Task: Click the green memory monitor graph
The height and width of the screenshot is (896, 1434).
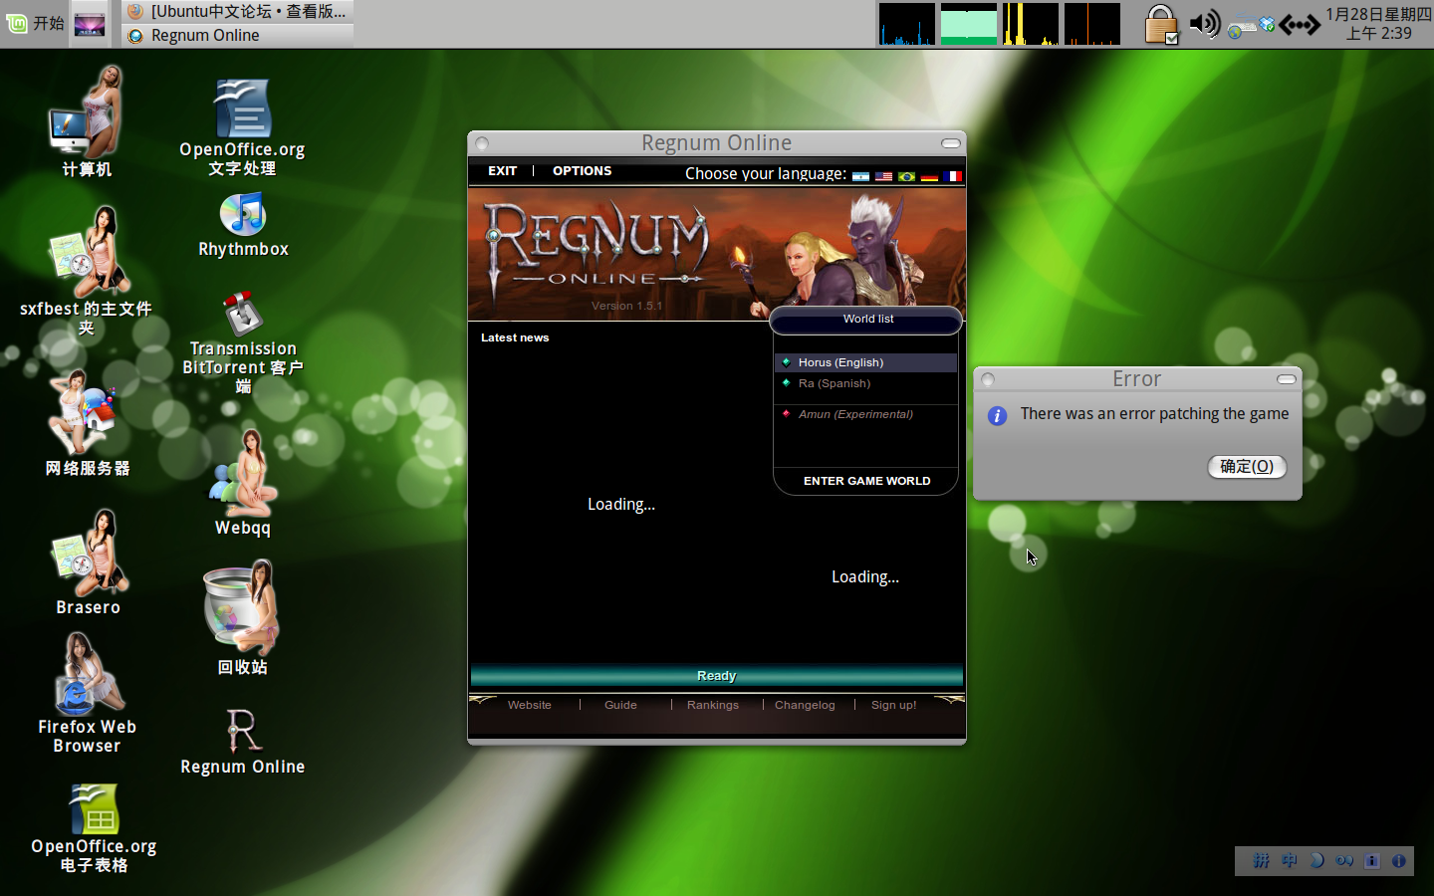Action: (969, 24)
